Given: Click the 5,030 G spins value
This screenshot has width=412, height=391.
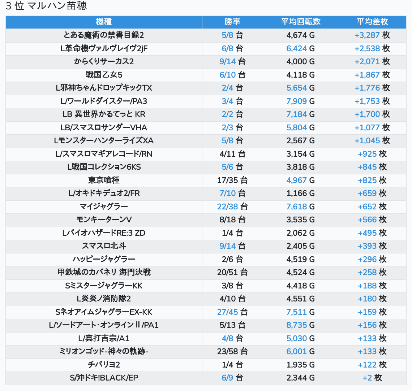Looking at the screenshot, I should [301, 339].
